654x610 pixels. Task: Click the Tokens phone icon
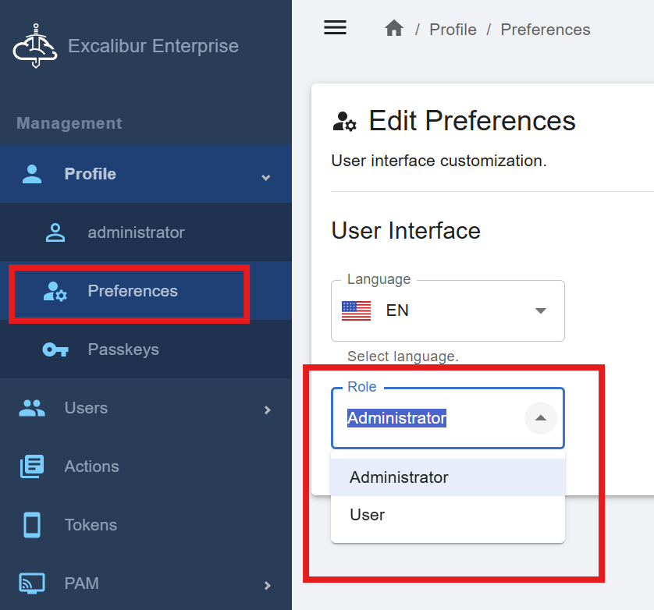click(32, 525)
